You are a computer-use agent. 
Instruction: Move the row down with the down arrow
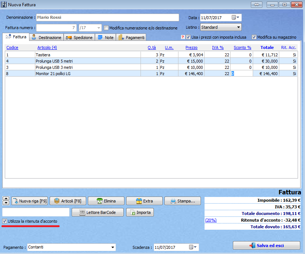6,203
